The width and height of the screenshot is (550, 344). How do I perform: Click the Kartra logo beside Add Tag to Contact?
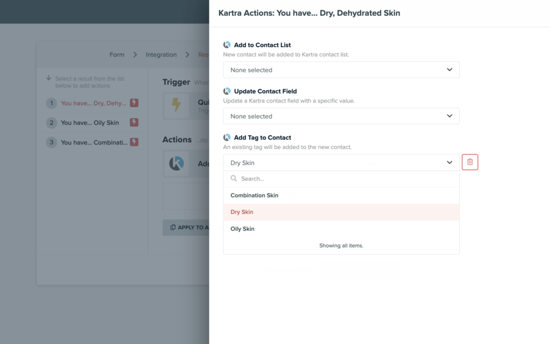pos(227,137)
